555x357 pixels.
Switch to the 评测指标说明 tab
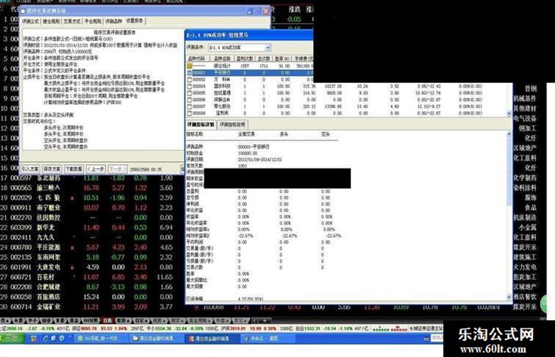(233, 124)
